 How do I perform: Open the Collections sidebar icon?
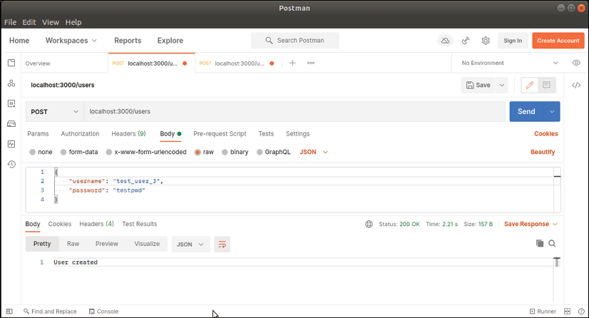pyautogui.click(x=11, y=63)
